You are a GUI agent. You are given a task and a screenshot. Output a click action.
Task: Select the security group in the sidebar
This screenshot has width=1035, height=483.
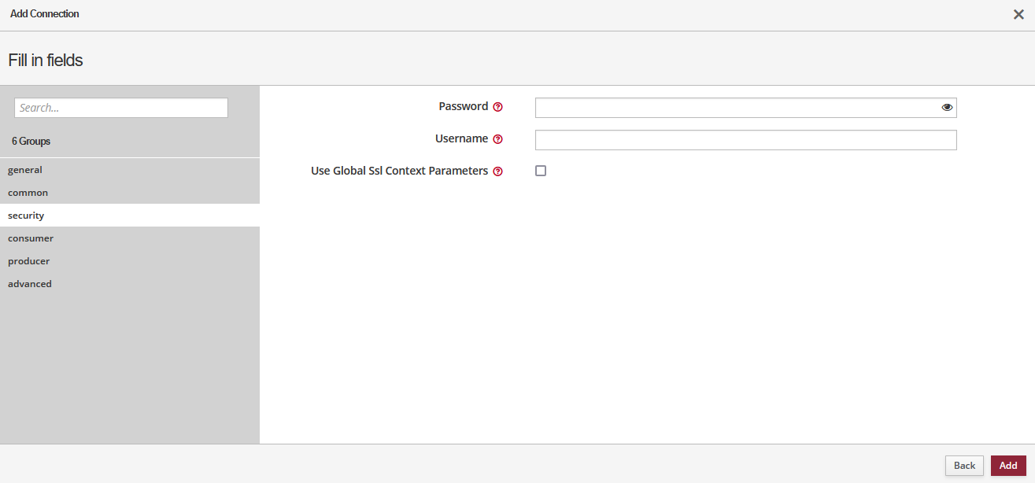[26, 216]
